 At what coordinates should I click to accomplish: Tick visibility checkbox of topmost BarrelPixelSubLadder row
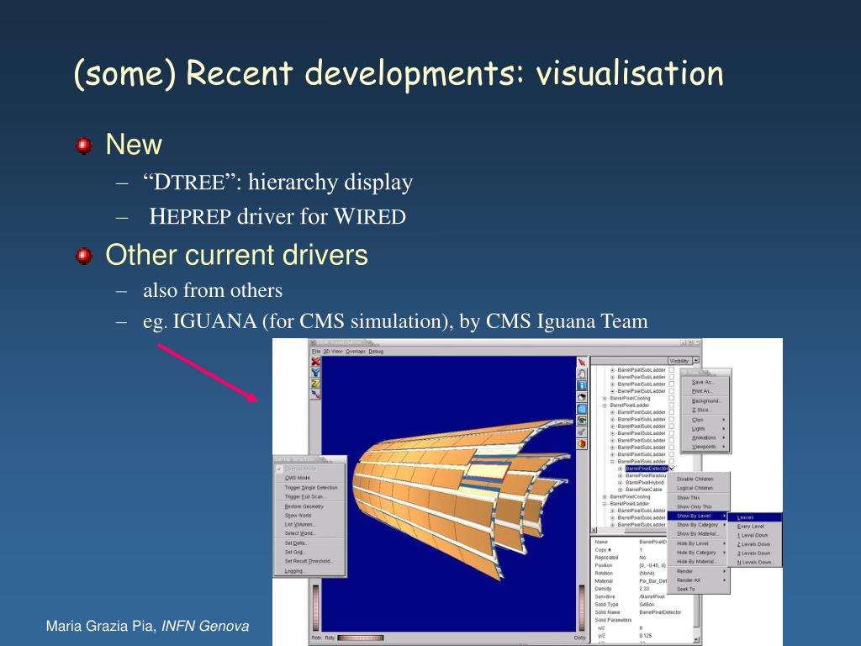coord(672,370)
